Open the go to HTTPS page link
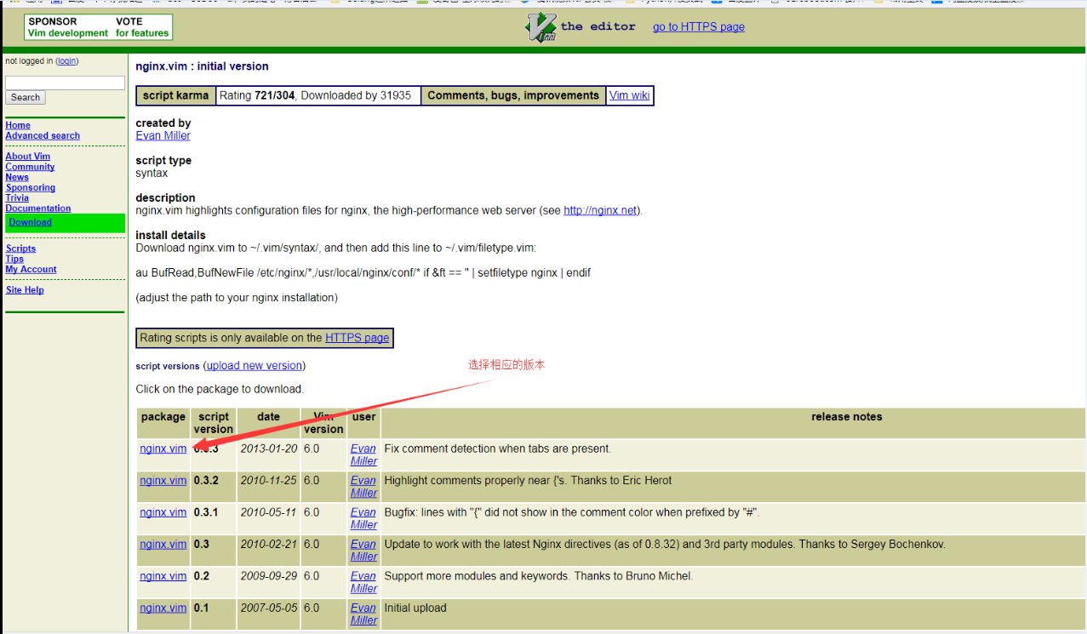The image size is (1087, 634). (698, 27)
